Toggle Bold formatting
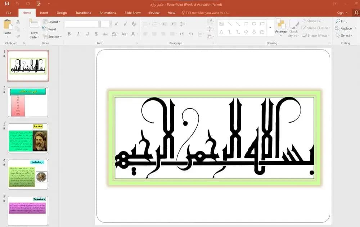 coord(69,34)
